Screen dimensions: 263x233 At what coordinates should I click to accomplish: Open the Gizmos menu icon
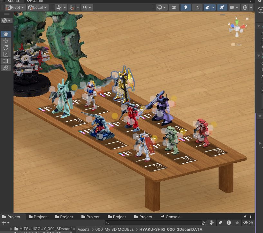pos(245,7)
